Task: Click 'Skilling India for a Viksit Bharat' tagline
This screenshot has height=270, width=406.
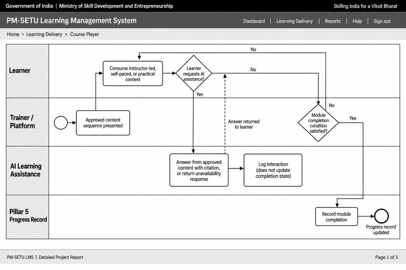Action: [365, 6]
